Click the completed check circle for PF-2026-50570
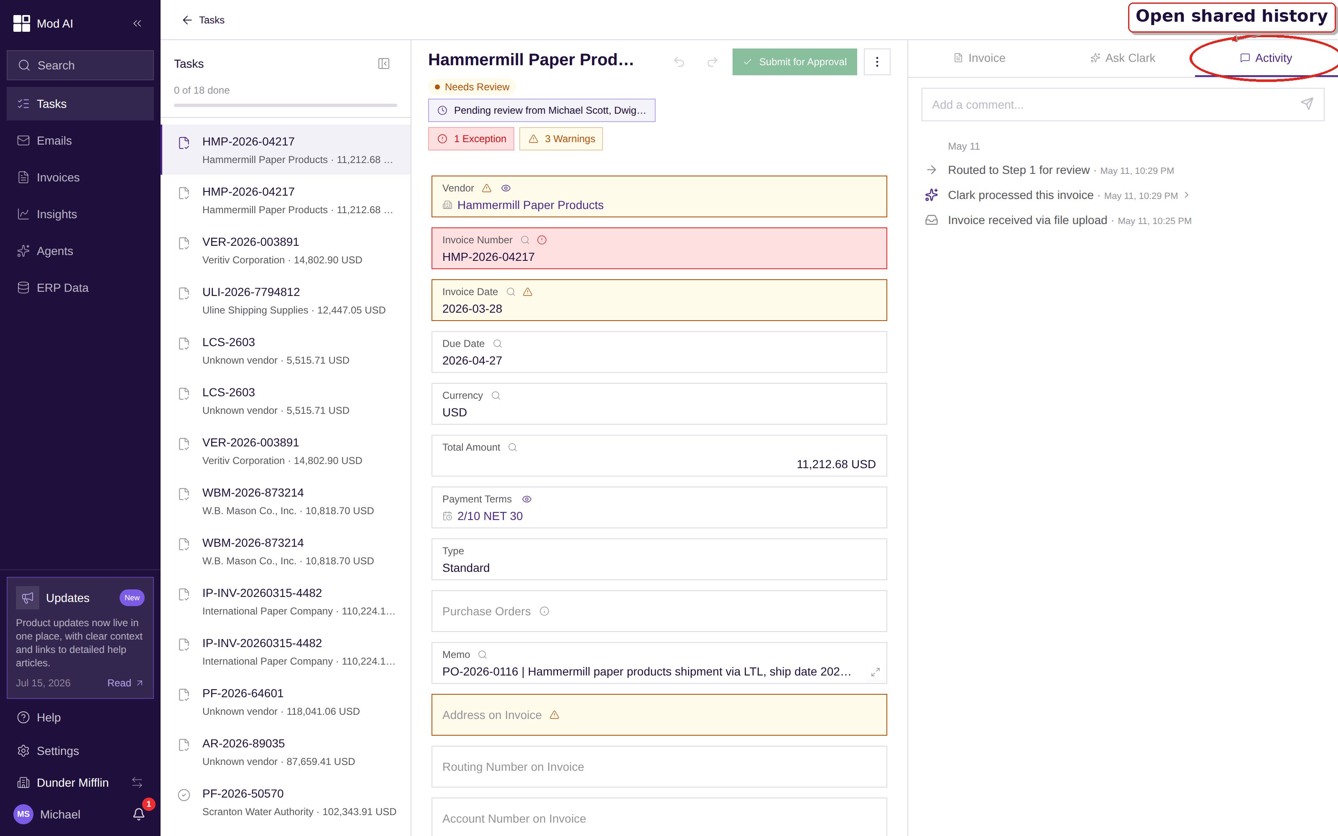The height and width of the screenshot is (836, 1338). click(x=184, y=795)
